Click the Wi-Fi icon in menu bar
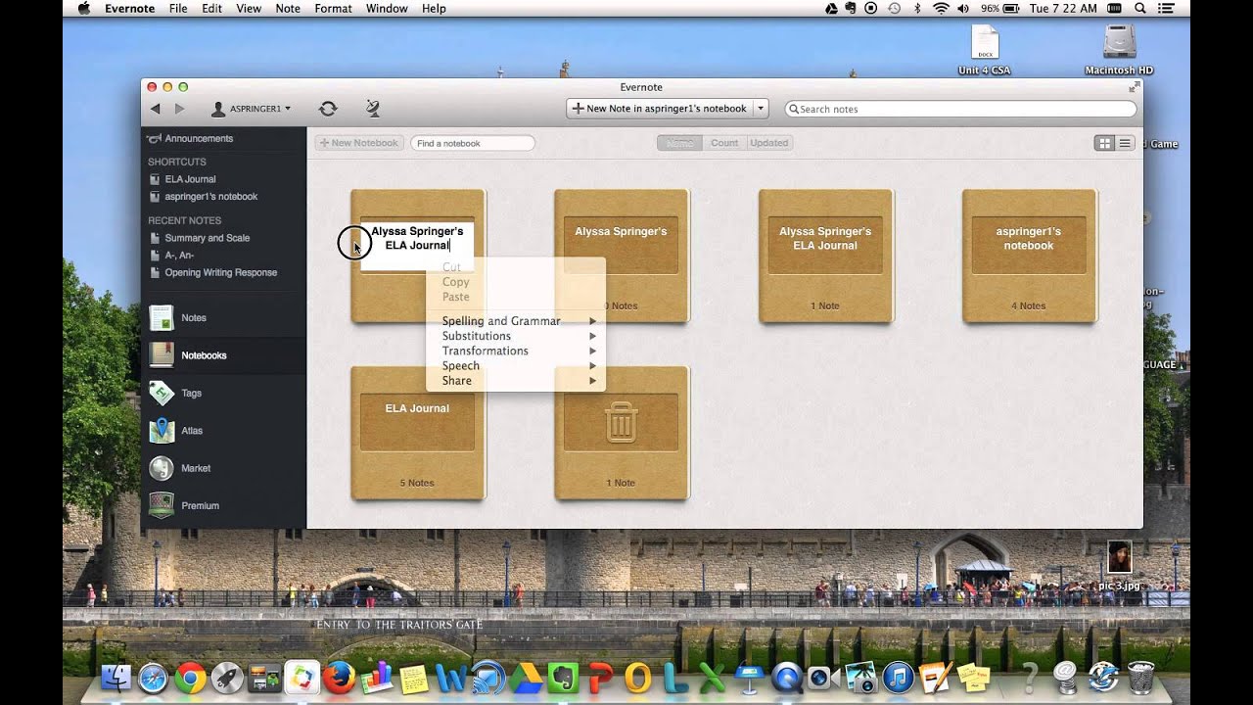The width and height of the screenshot is (1253, 705). coord(941,8)
